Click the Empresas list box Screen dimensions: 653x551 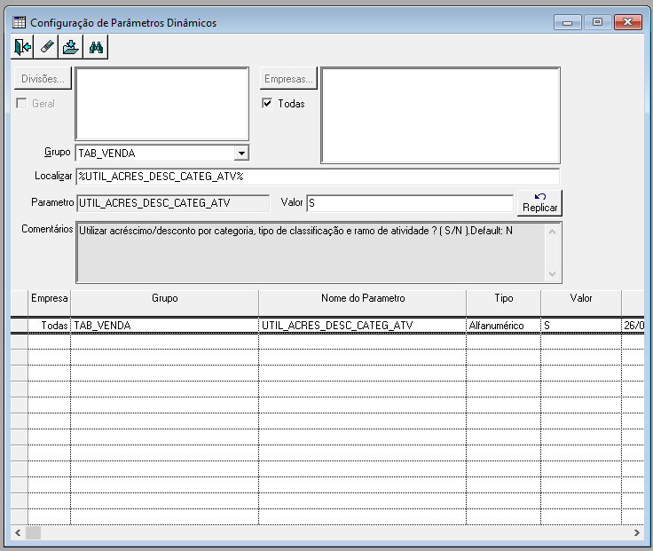pyautogui.click(x=441, y=115)
